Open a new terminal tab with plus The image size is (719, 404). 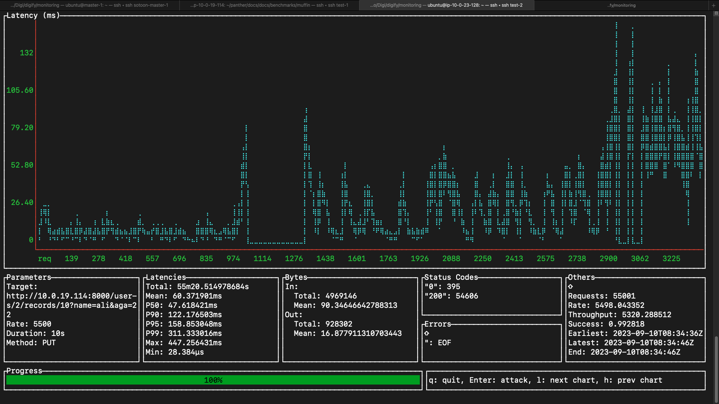[x=713, y=5]
